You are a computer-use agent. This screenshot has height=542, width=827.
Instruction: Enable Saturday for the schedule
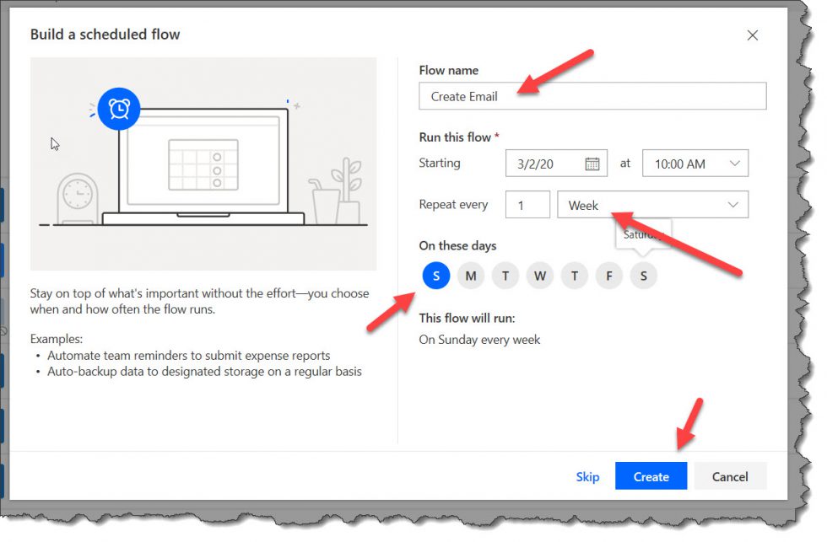pos(644,275)
